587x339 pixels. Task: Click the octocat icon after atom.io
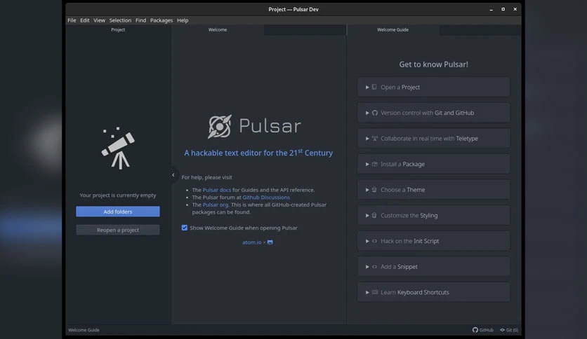point(270,242)
